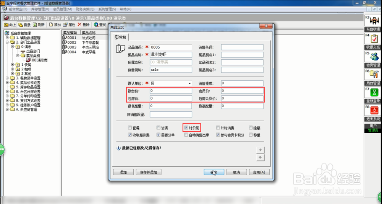
Task: Click the 会员价 price field
Action: pyautogui.click(x=242, y=91)
